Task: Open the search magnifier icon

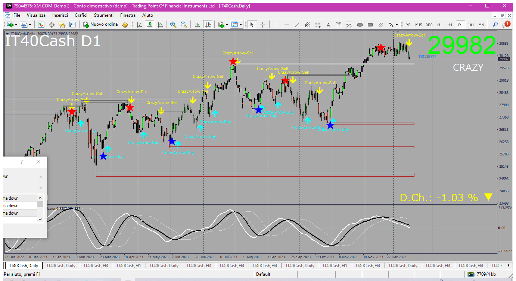Action: [x=495, y=25]
